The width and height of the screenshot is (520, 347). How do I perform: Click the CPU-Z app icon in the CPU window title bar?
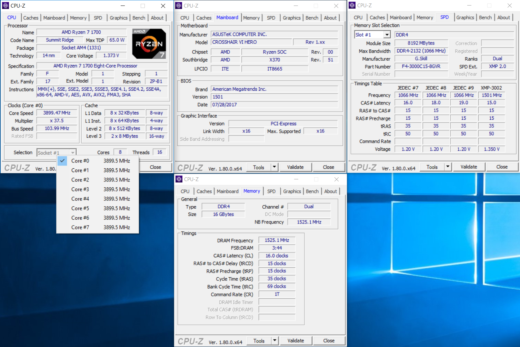click(x=6, y=6)
